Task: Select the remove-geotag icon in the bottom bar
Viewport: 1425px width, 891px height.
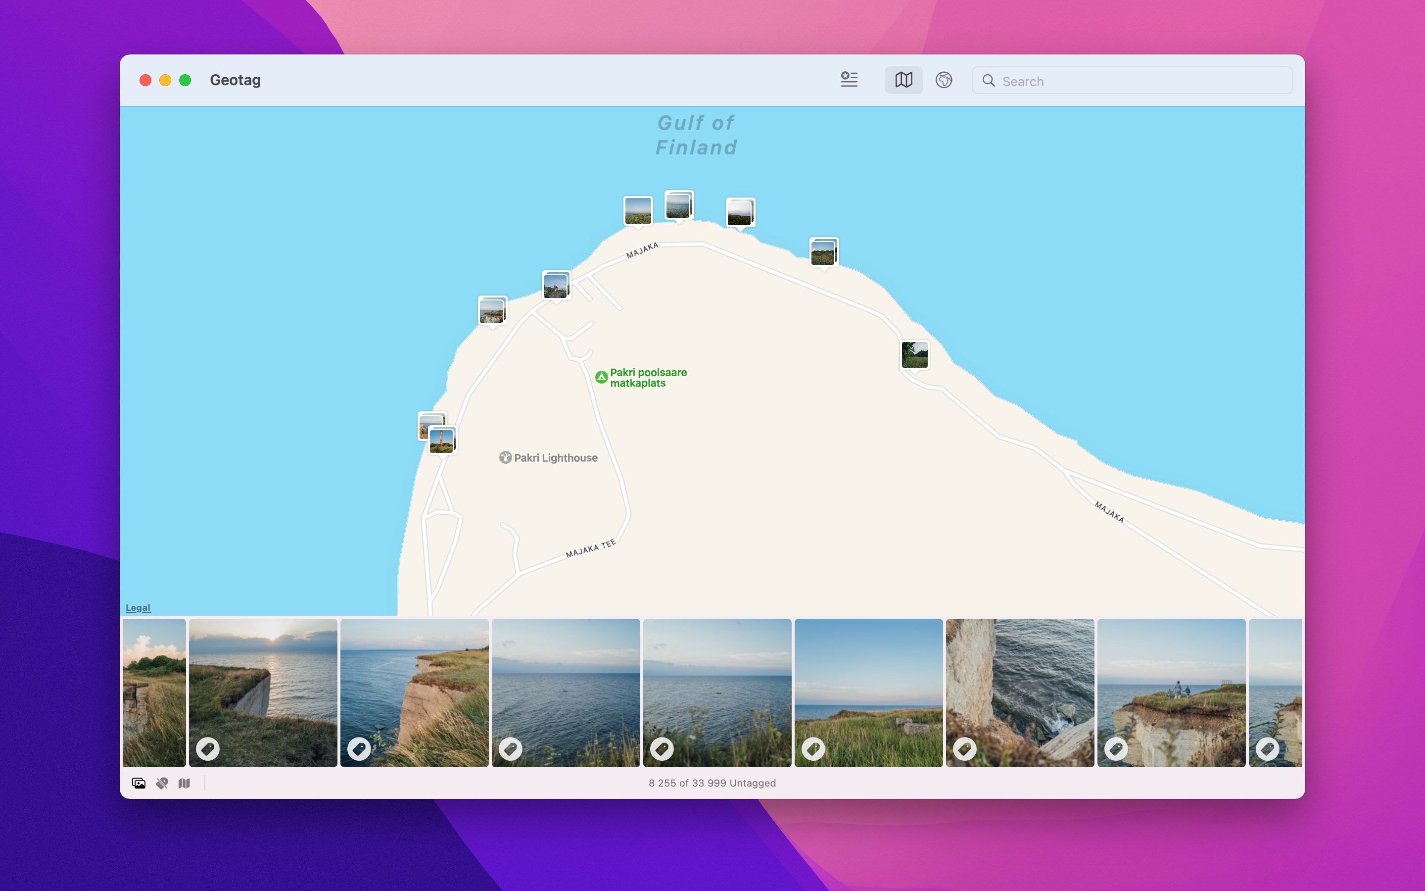Action: (x=162, y=783)
